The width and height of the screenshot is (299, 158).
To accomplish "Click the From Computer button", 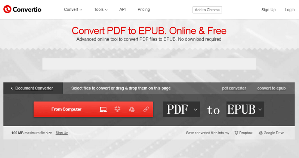I will tap(93, 109).
